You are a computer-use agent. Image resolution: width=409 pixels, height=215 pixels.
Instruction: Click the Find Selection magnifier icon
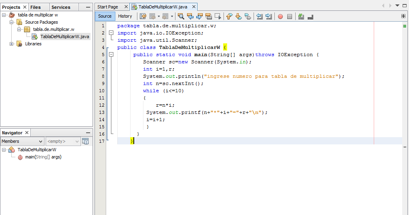click(181, 16)
